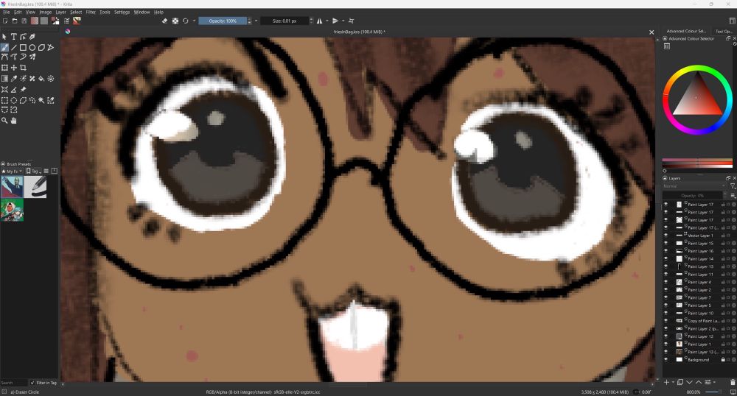Select the Reference Images pin tool
The width and height of the screenshot is (737, 396).
point(23,90)
